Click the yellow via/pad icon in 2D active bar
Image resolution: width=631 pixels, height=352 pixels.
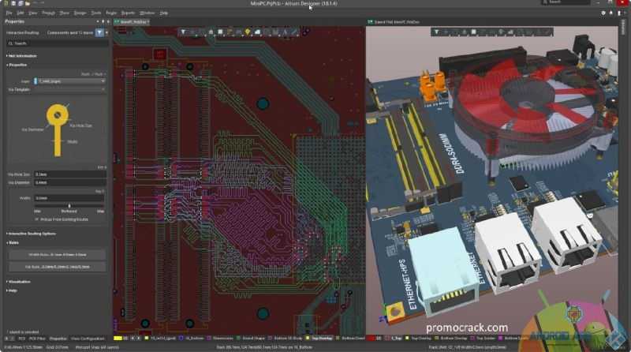coord(248,32)
